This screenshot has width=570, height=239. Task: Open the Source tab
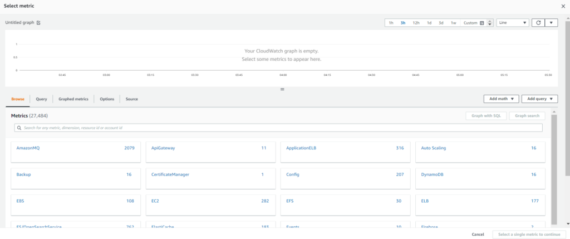[x=131, y=99]
